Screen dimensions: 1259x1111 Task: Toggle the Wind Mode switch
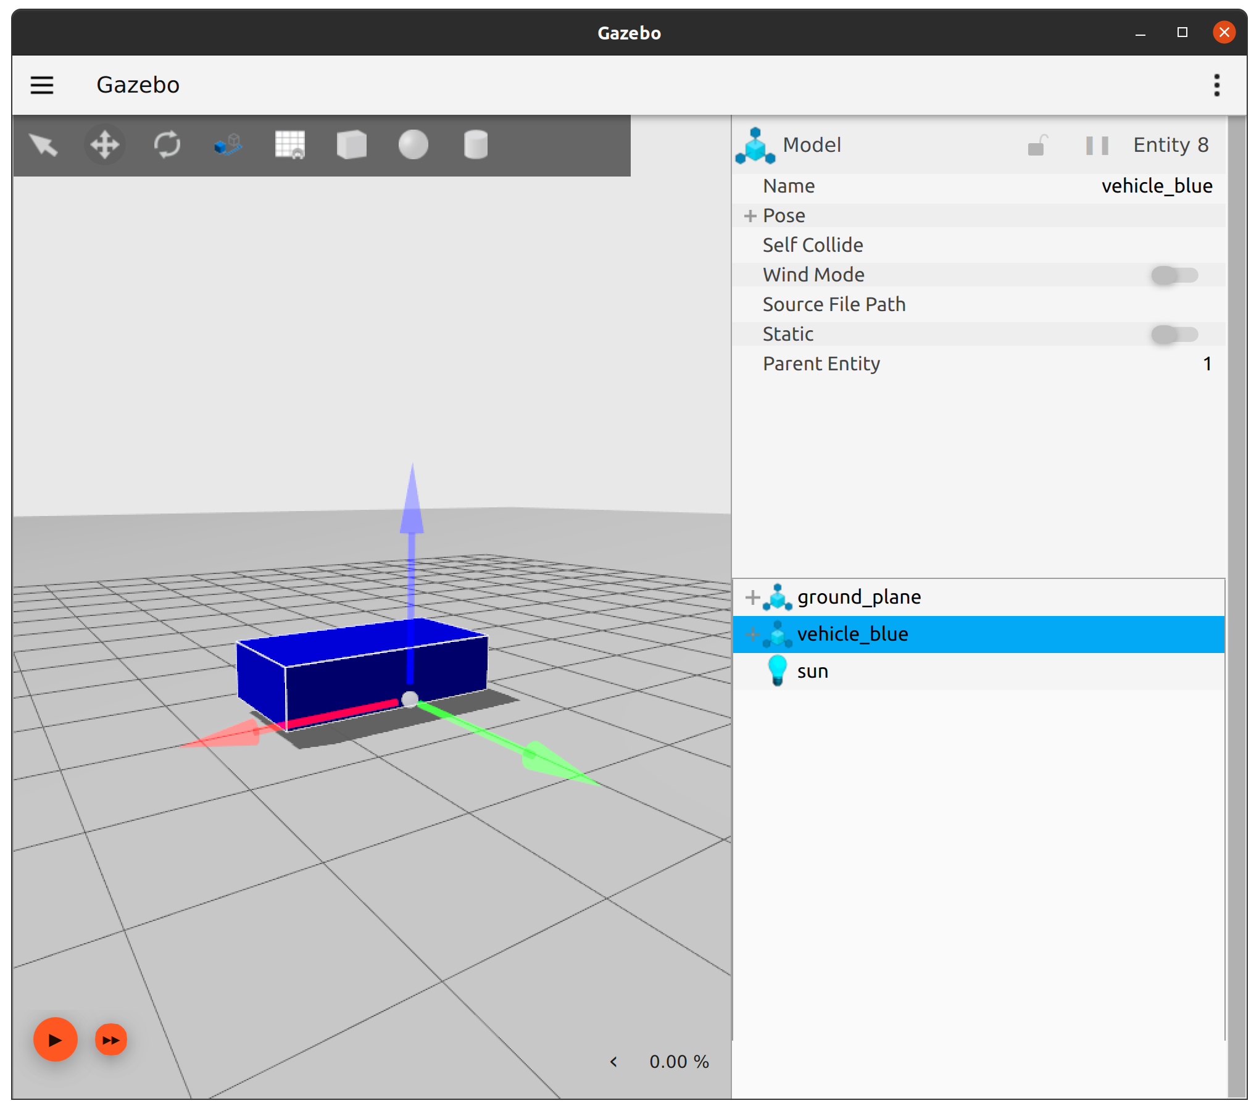point(1174,275)
